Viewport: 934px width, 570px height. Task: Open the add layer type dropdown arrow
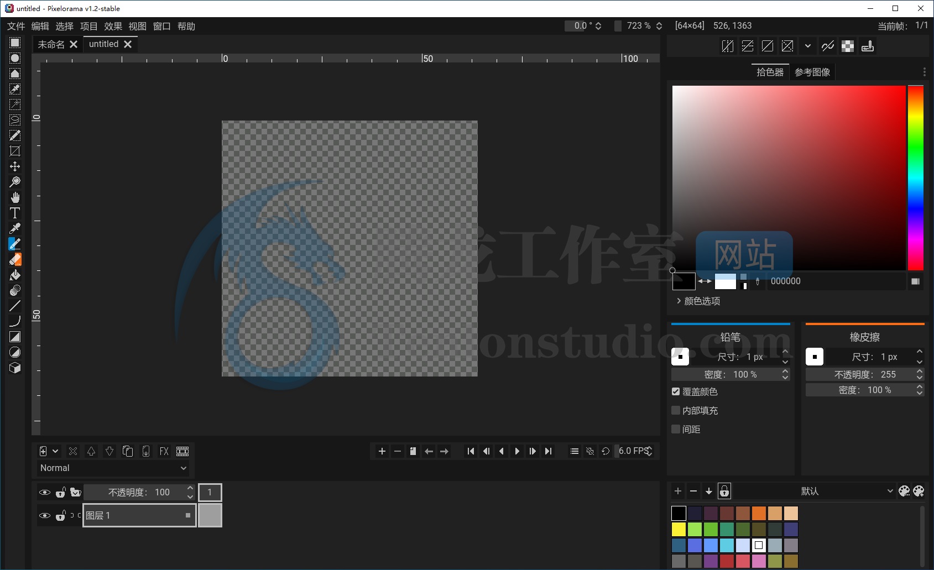pyautogui.click(x=55, y=451)
